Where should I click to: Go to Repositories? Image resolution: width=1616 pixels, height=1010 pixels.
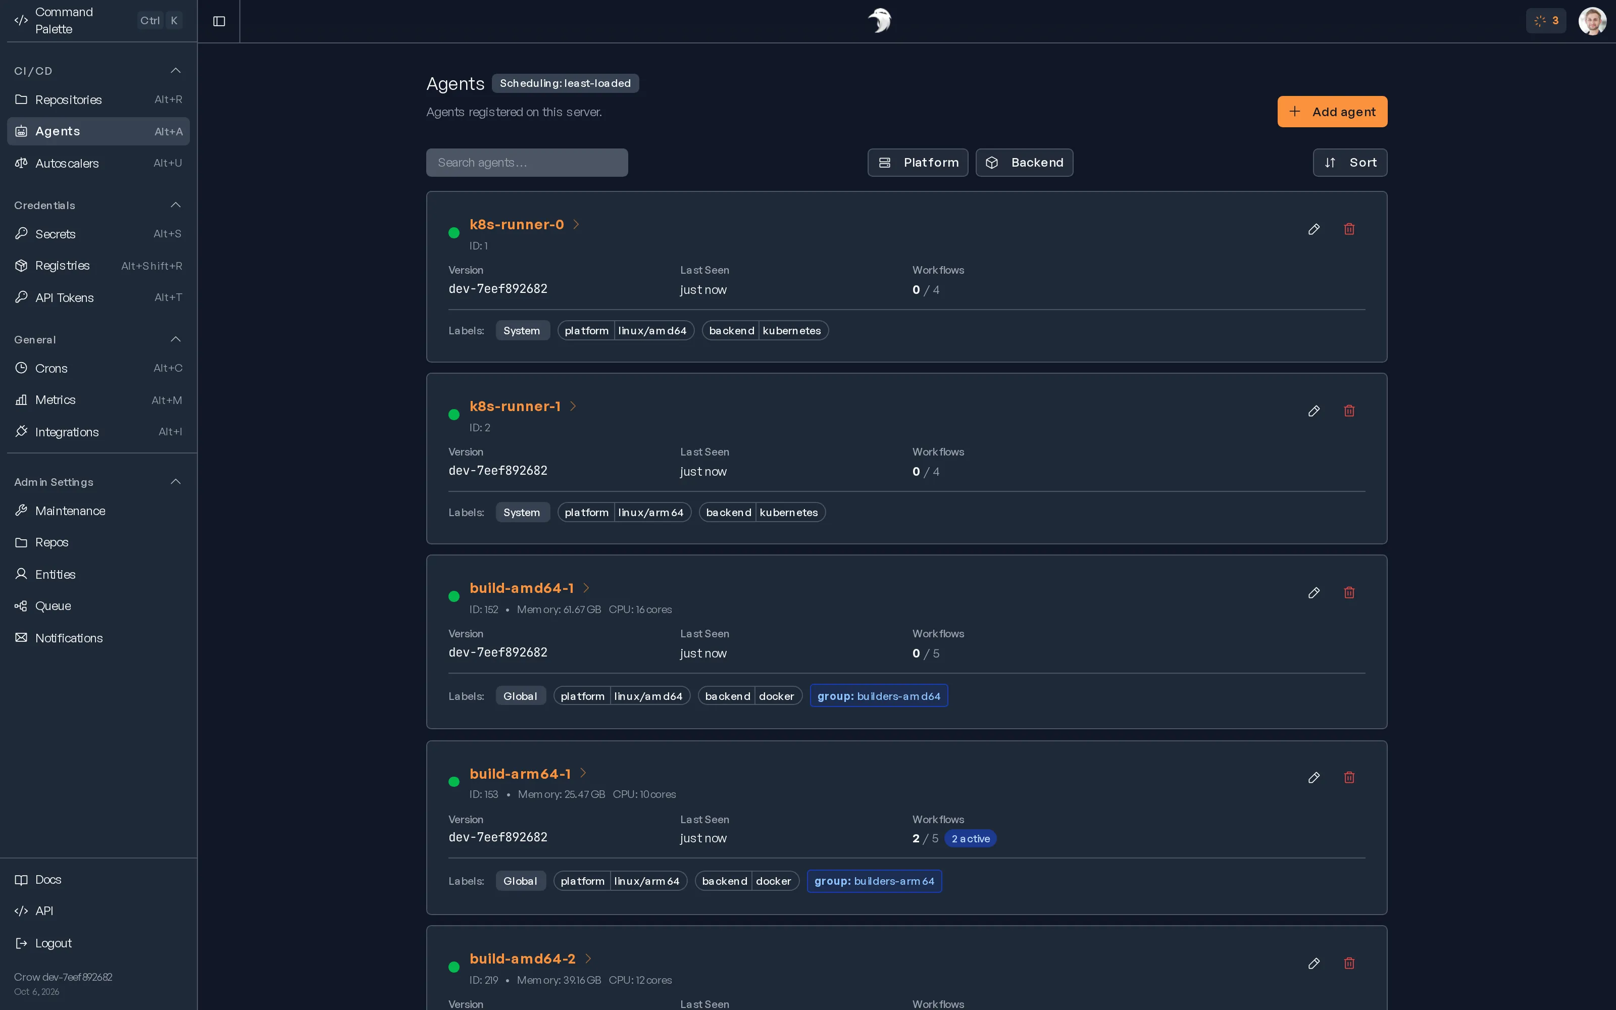coord(98,99)
